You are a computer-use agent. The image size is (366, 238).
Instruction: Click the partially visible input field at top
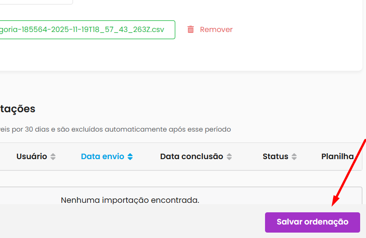pos(36,2)
